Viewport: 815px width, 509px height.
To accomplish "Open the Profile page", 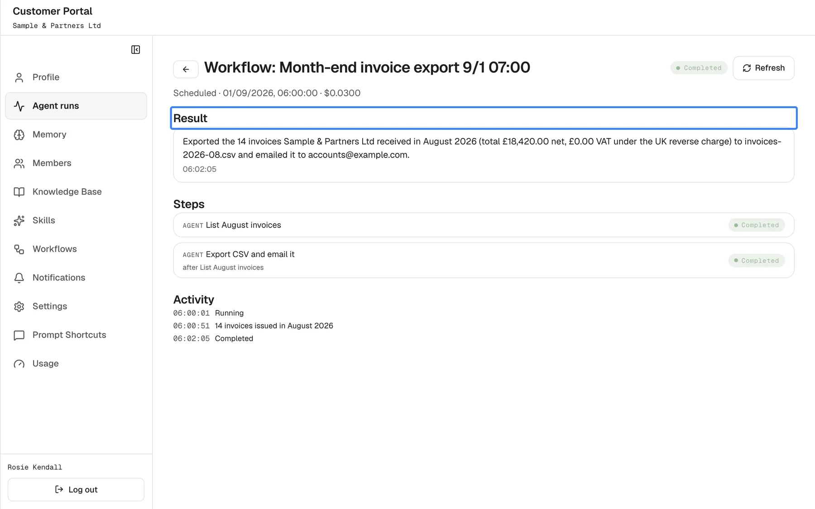I will (x=76, y=77).
